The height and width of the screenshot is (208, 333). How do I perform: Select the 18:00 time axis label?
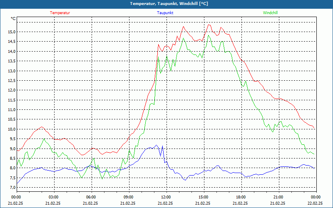(x=241, y=197)
